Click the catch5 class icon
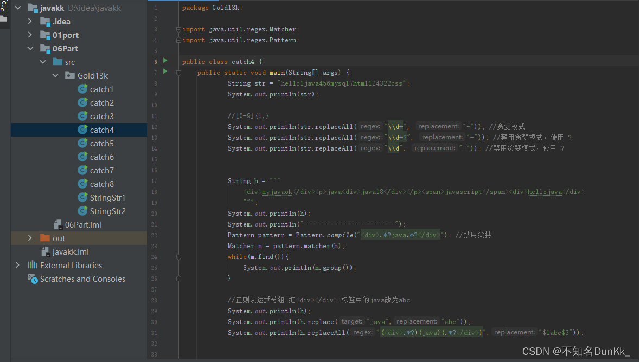Viewport: 639px width, 362px height. [83, 143]
